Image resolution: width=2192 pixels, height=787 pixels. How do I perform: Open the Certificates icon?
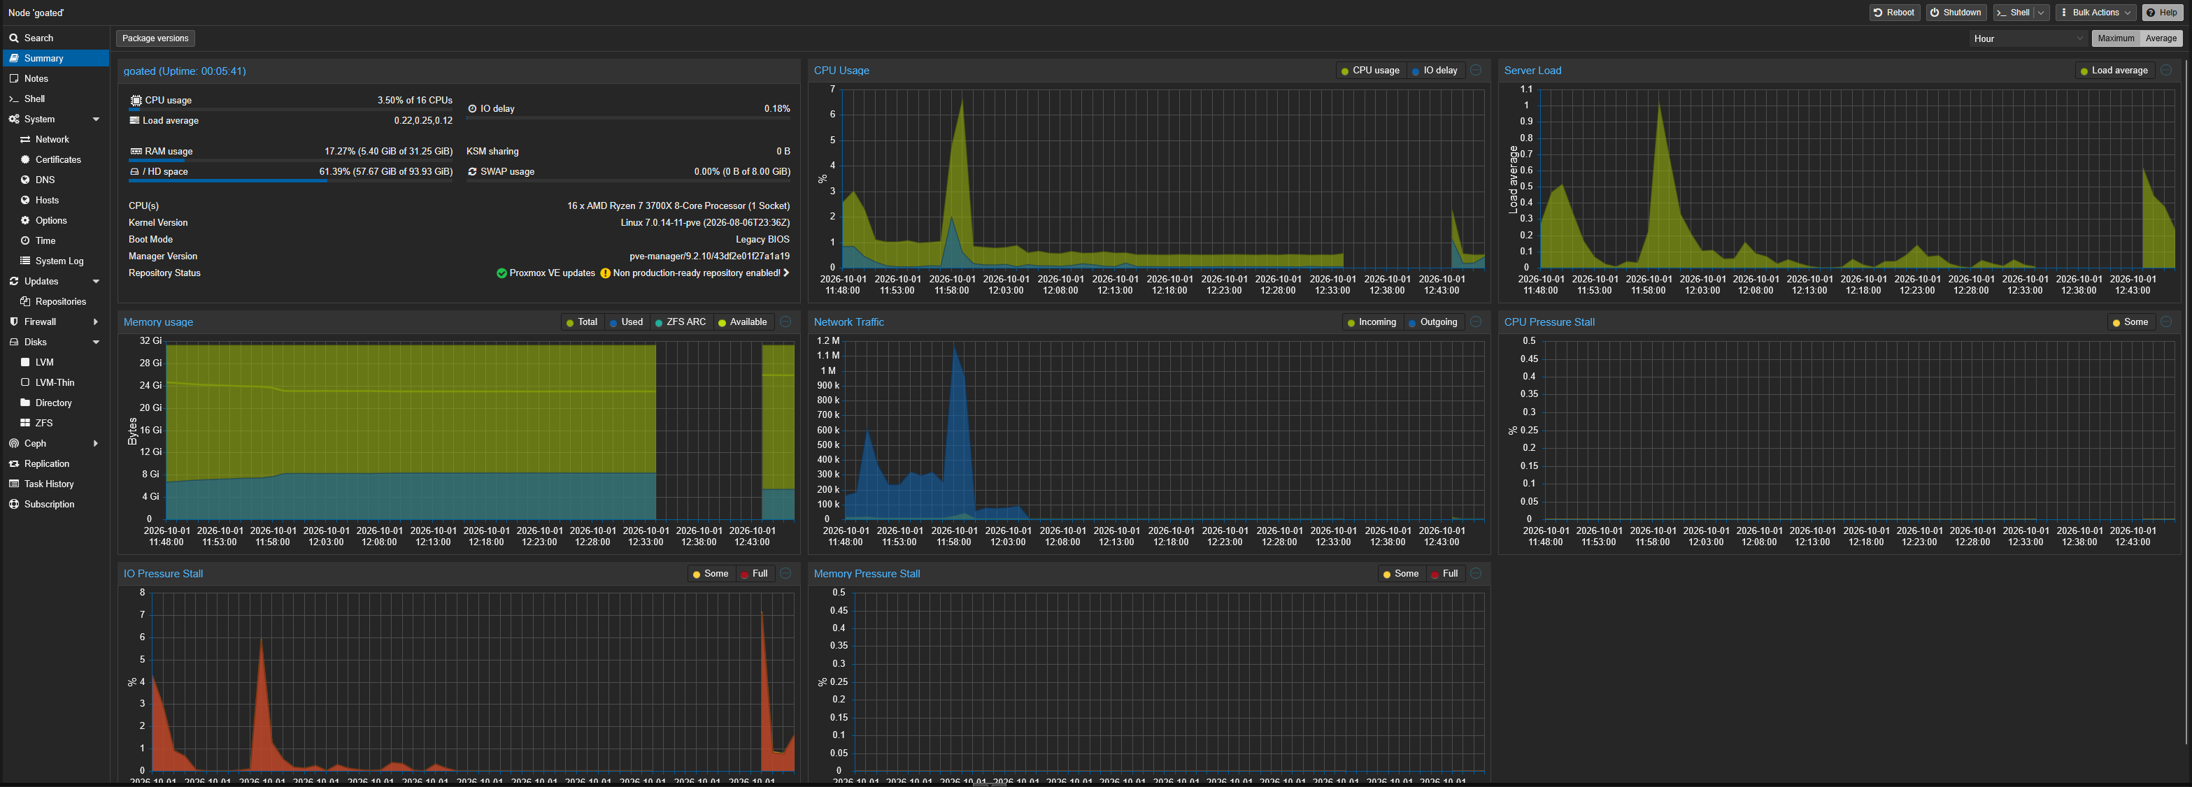pyautogui.click(x=24, y=160)
